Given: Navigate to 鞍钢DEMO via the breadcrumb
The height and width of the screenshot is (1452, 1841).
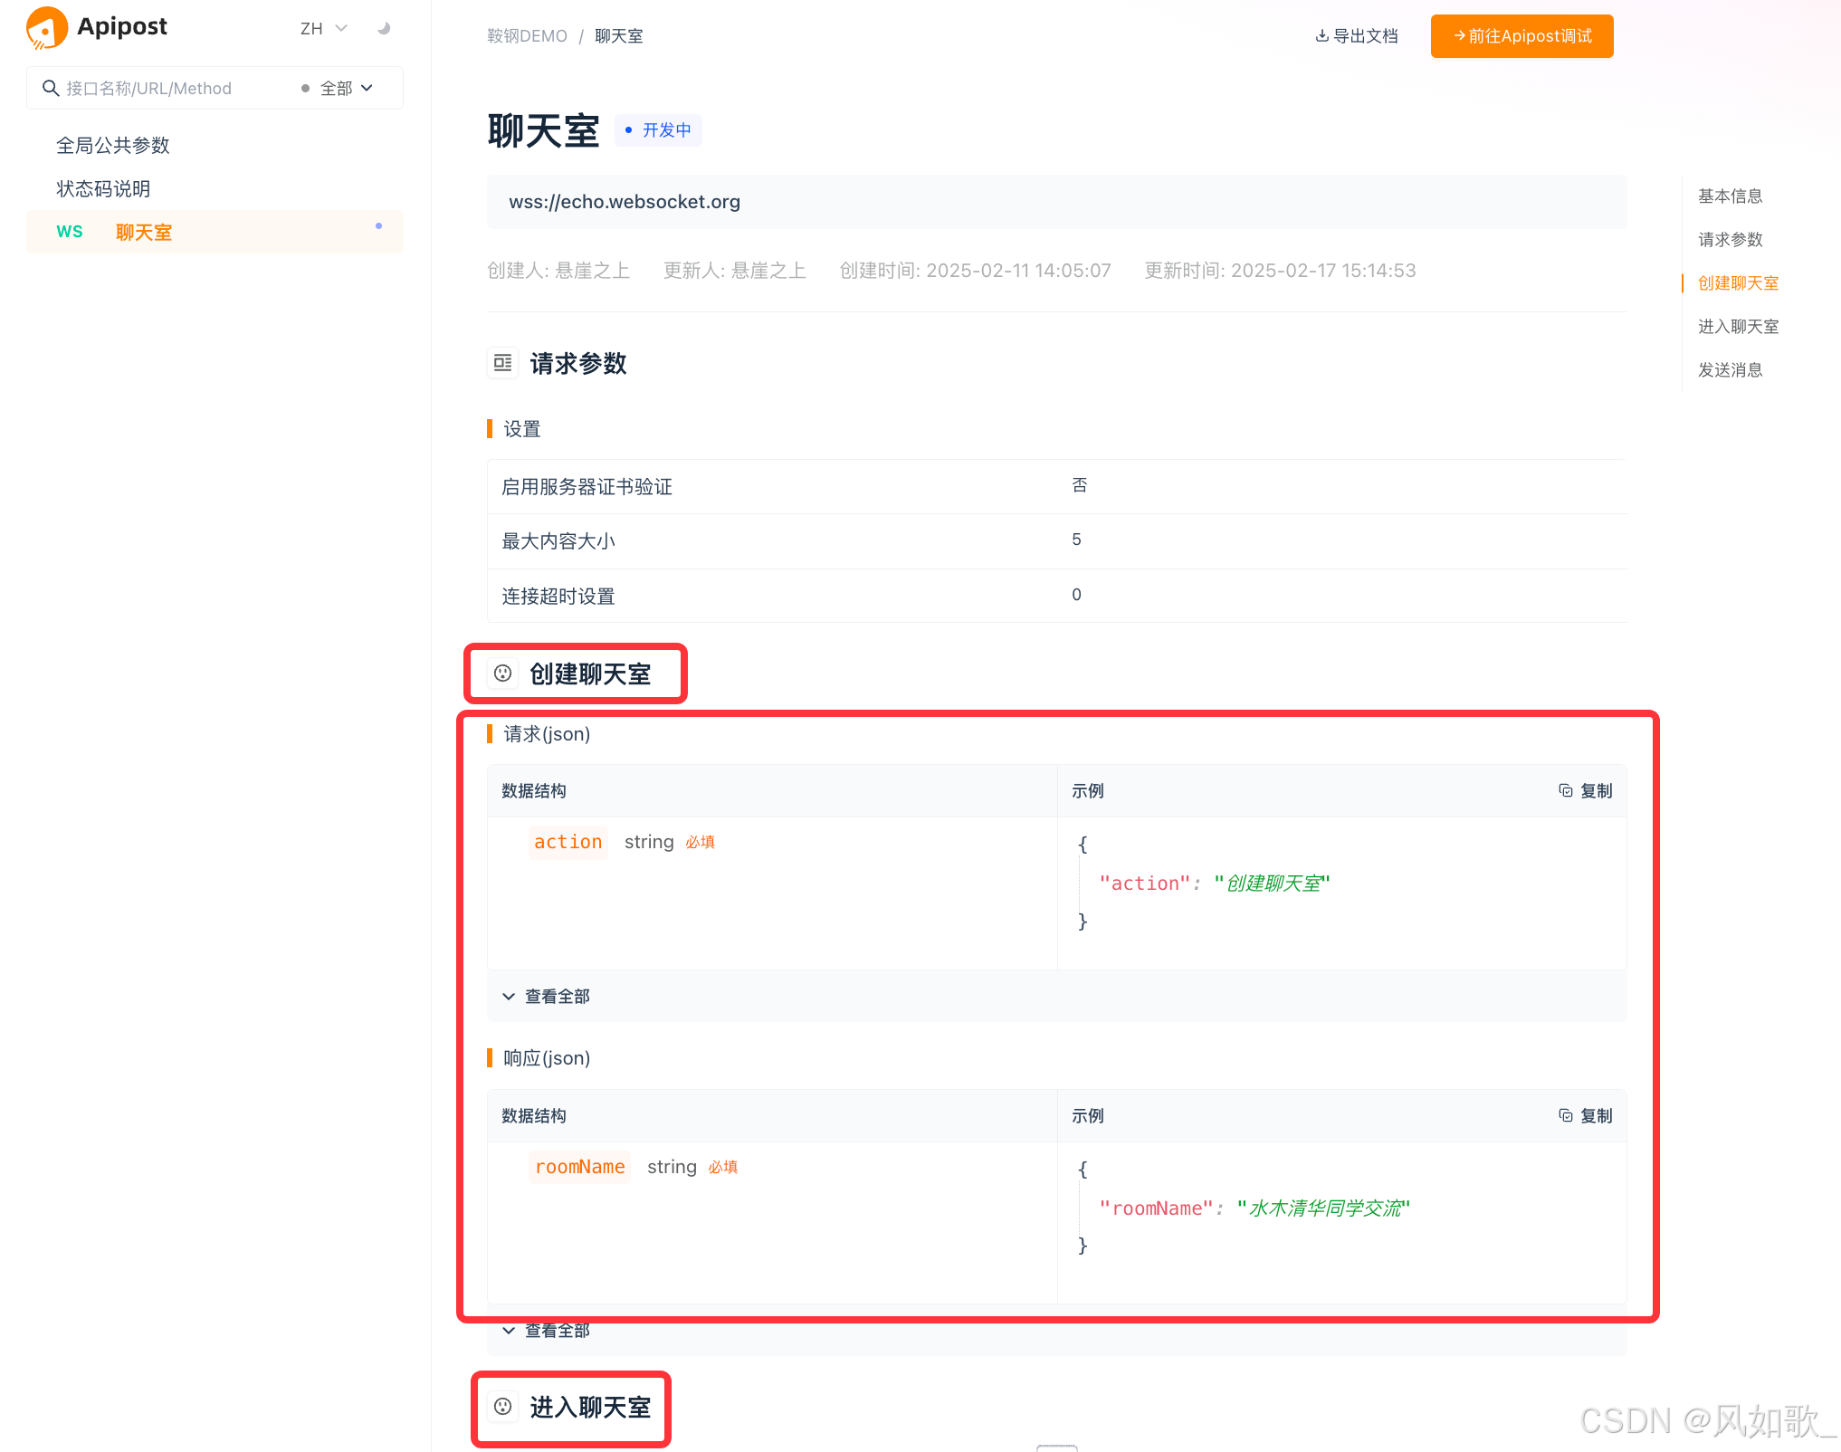Looking at the screenshot, I should click(527, 35).
